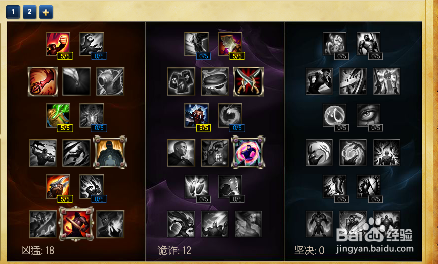Screen dimensions: 438x264
Task: Choose the running man mastery in Resolve
Action: click(319, 81)
